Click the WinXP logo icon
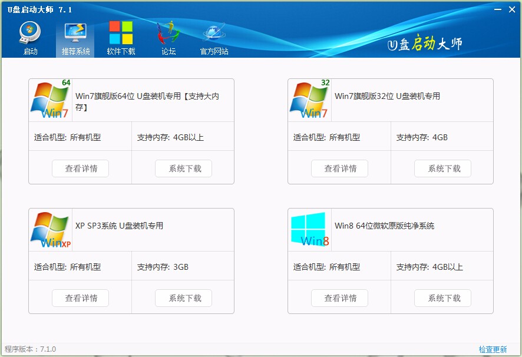 pos(50,229)
